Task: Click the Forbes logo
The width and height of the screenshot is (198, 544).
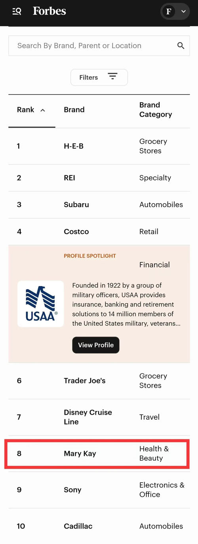Action: [49, 11]
